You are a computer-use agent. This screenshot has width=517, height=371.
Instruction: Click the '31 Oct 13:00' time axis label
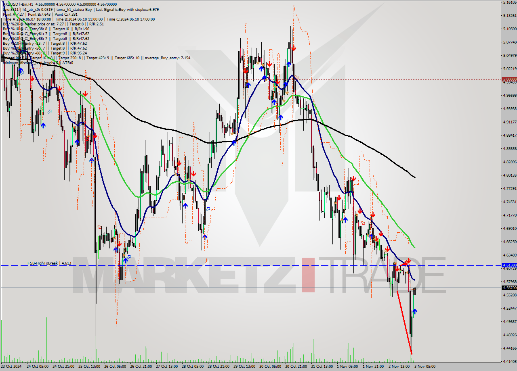pos(322,367)
